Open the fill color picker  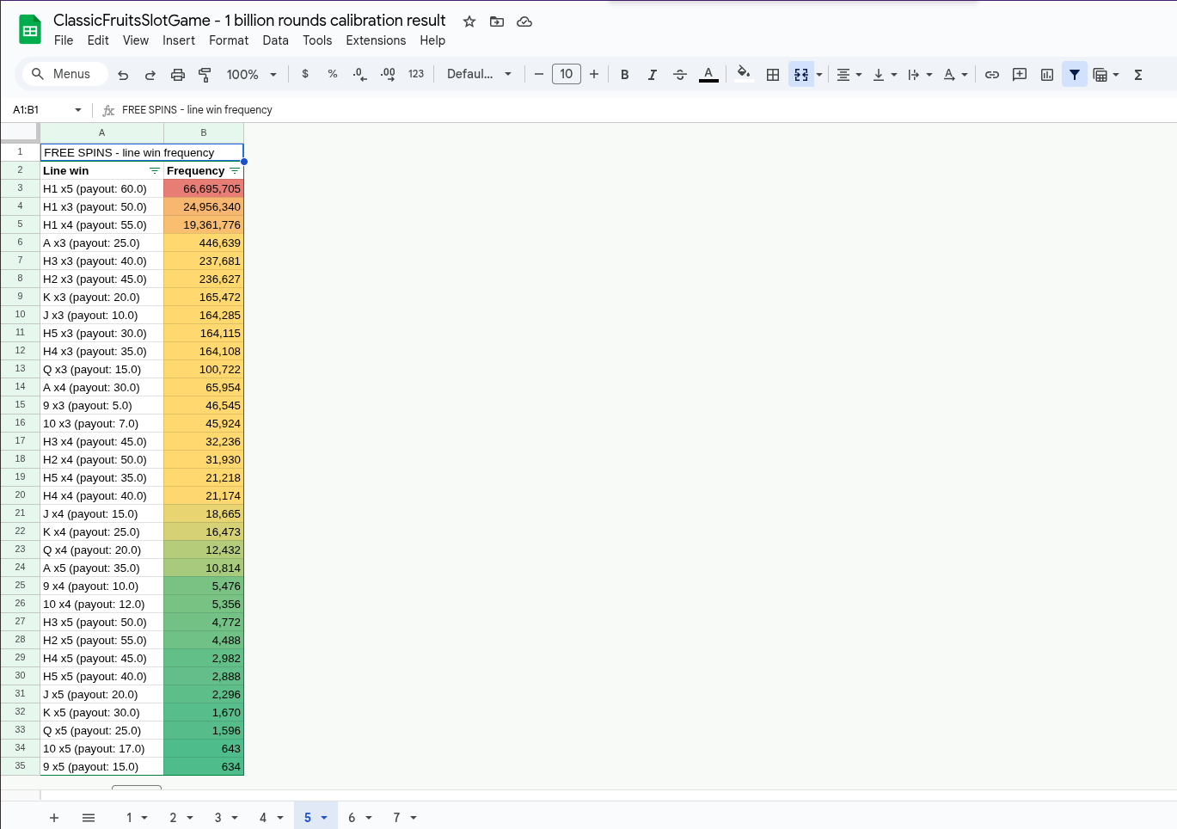(x=744, y=75)
